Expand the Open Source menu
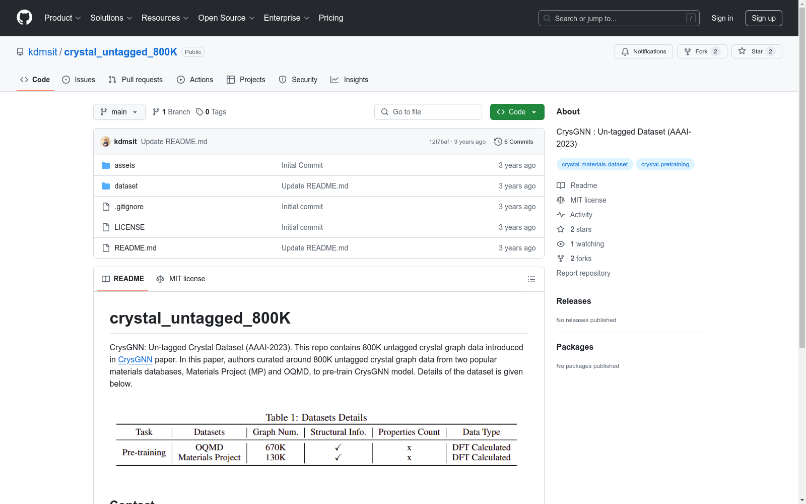 click(x=227, y=18)
